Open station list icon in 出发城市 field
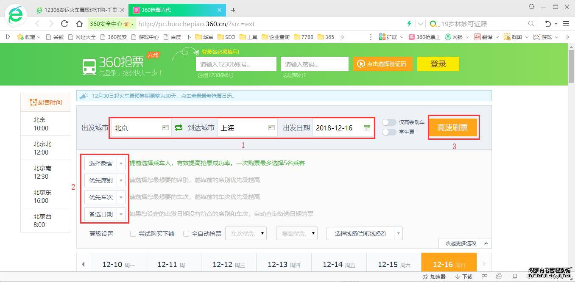575x282 pixels. pyautogui.click(x=166, y=127)
